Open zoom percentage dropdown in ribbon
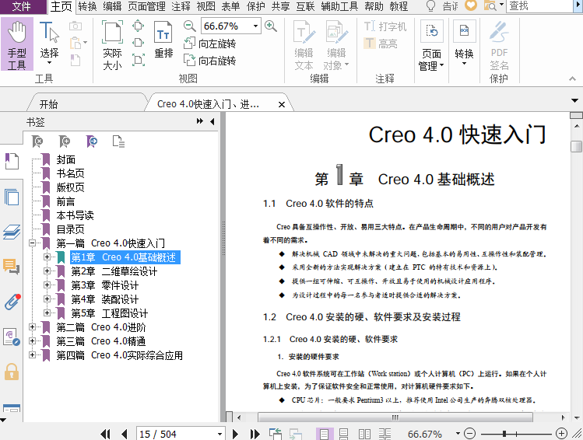The height and width of the screenshot is (440, 583). pyautogui.click(x=255, y=26)
